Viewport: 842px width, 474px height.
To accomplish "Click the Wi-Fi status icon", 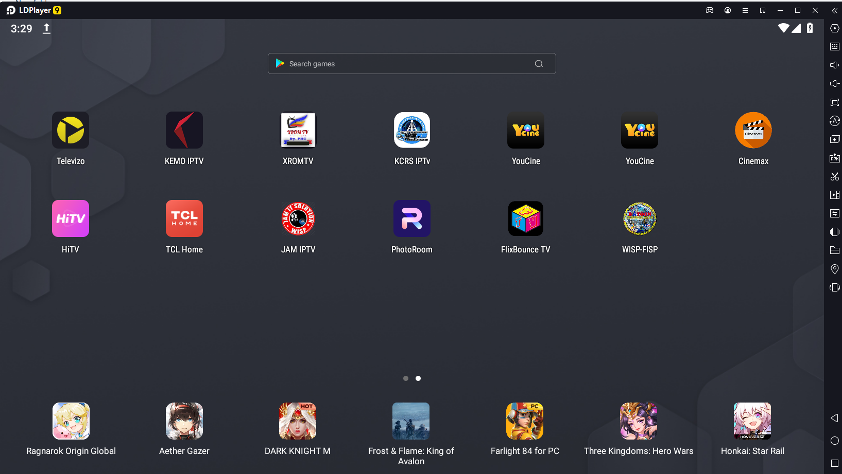I will [783, 28].
